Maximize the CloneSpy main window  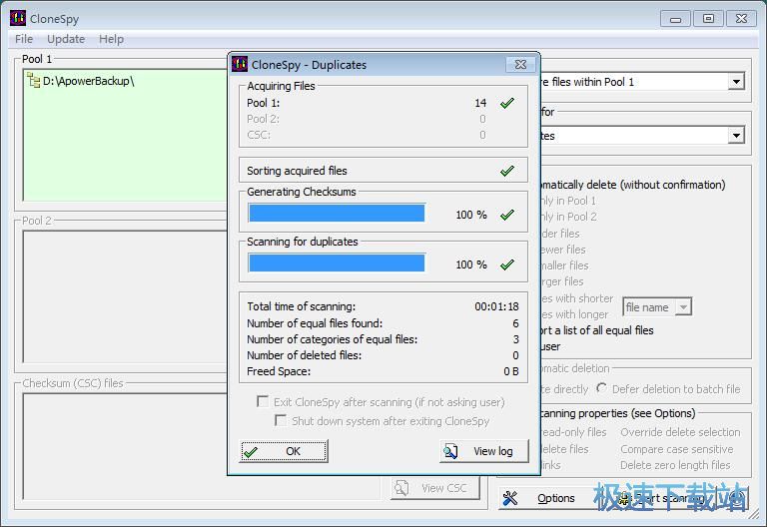point(708,19)
